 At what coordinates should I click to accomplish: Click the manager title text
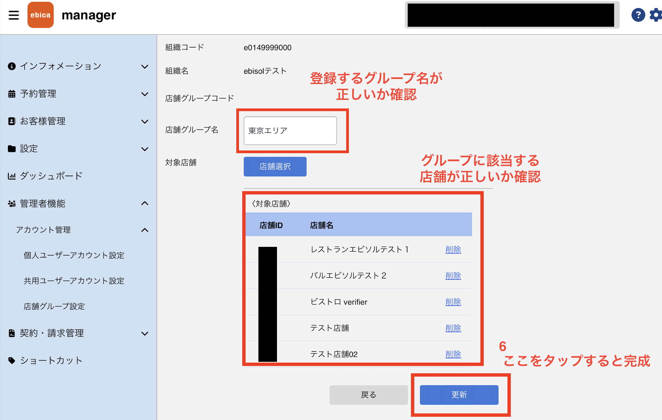coord(89,15)
